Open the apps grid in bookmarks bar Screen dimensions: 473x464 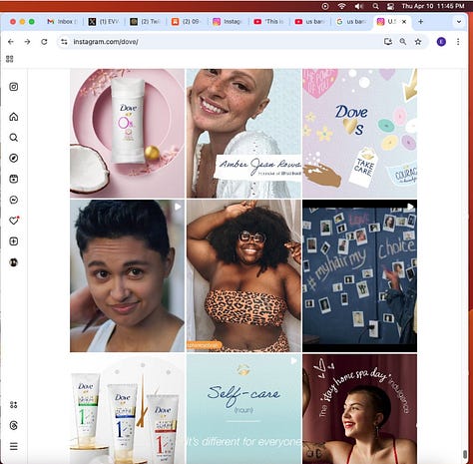click(x=10, y=59)
